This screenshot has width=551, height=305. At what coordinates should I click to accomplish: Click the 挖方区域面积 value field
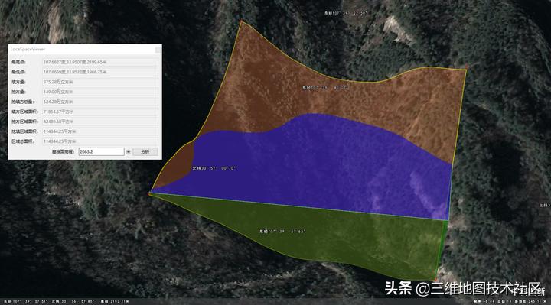coord(99,122)
